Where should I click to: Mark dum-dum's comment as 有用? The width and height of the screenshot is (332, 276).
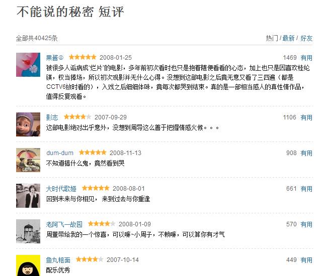pyautogui.click(x=306, y=153)
